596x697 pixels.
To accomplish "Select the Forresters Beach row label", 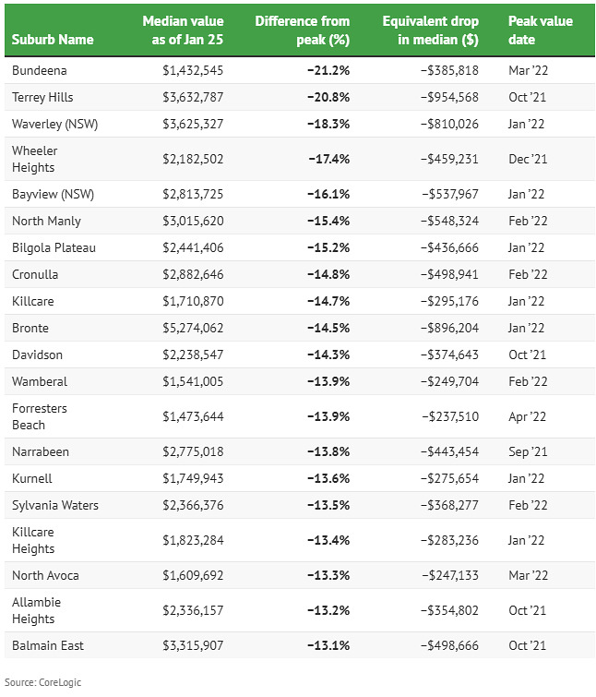I will pos(40,416).
